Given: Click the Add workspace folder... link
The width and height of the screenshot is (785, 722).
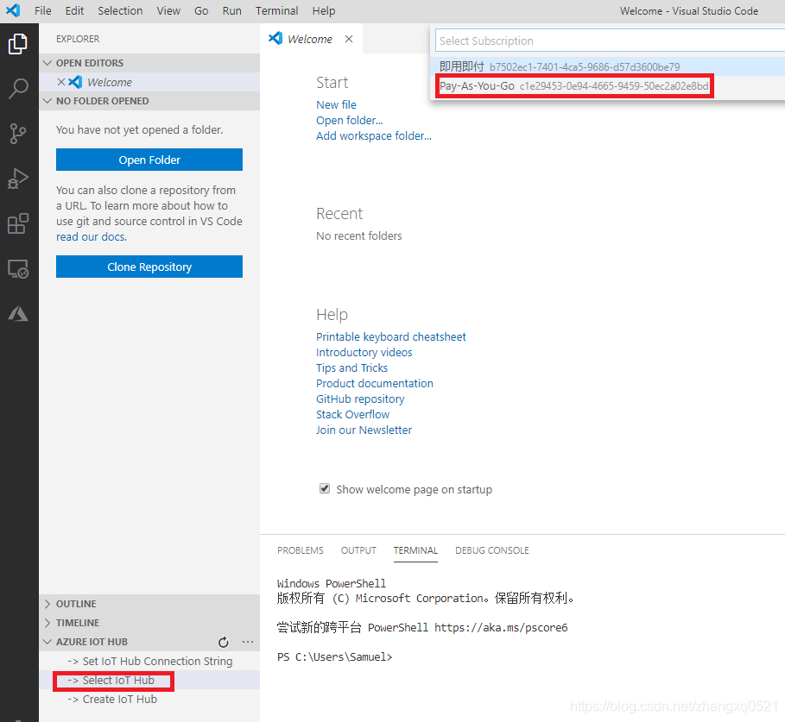Looking at the screenshot, I should 373,136.
